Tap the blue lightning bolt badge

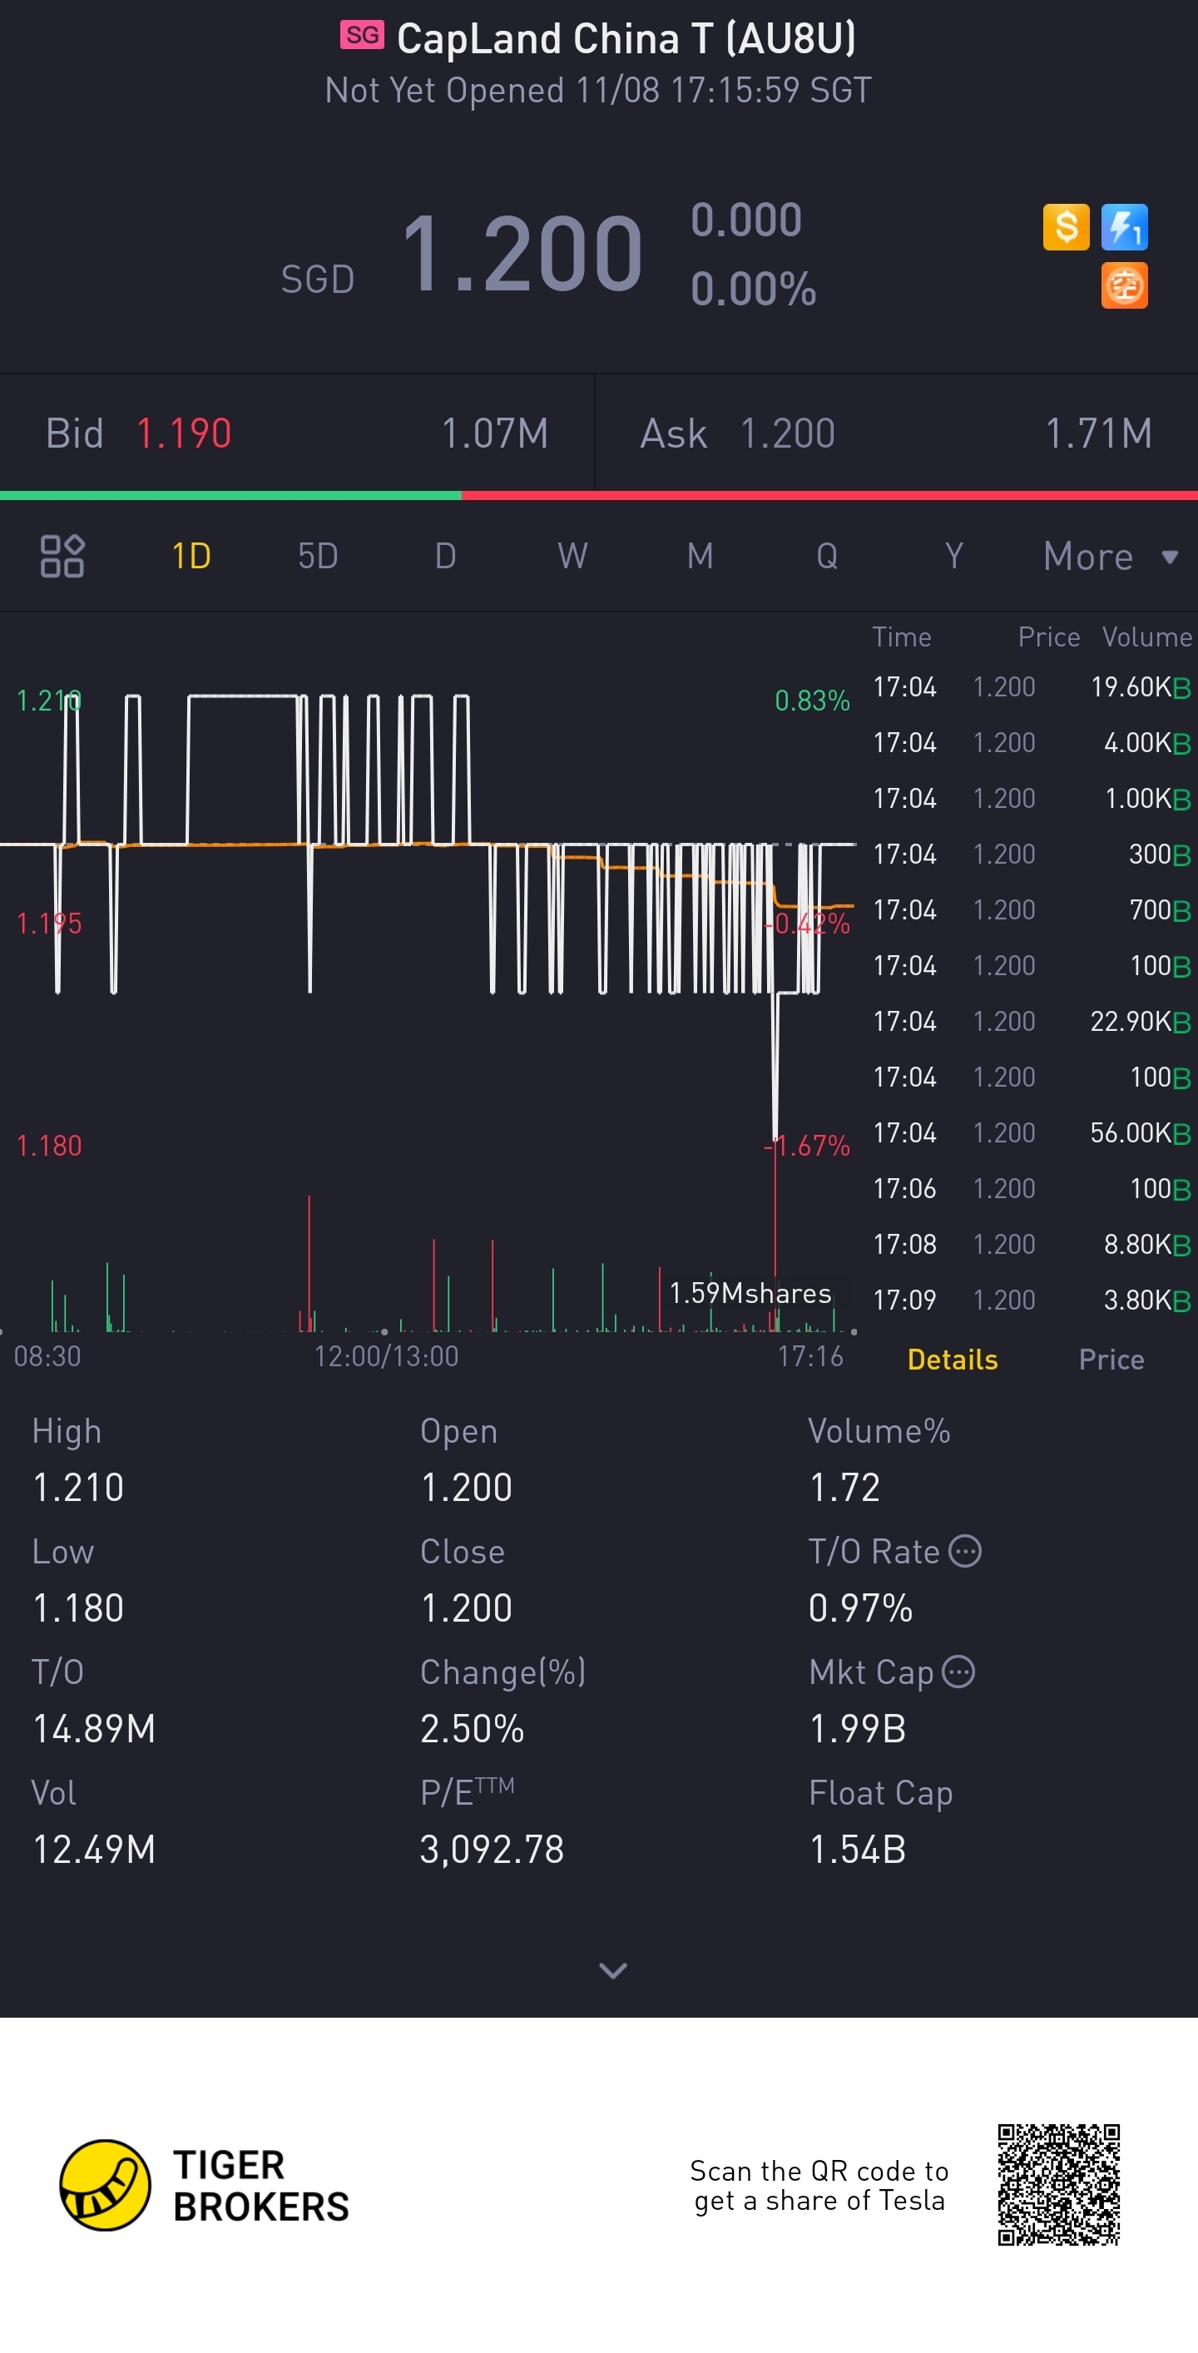[x=1124, y=226]
